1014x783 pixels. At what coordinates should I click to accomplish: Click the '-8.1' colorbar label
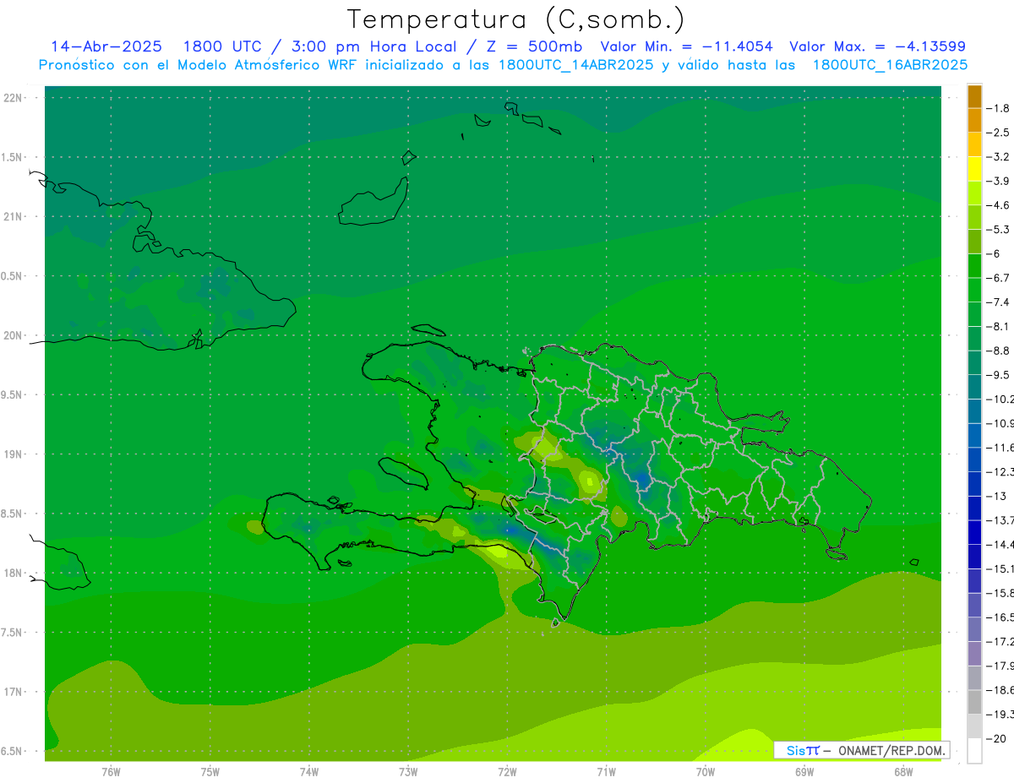[x=998, y=326]
